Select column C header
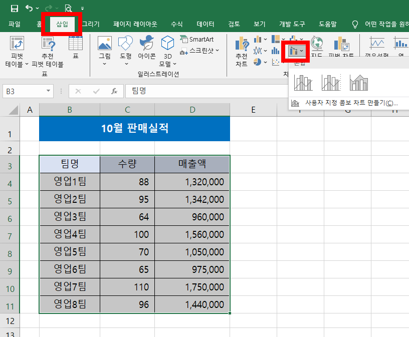This screenshot has height=337, width=409. 127,110
